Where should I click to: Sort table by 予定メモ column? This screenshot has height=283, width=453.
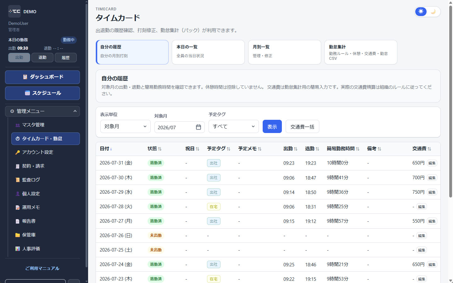pyautogui.click(x=250, y=149)
